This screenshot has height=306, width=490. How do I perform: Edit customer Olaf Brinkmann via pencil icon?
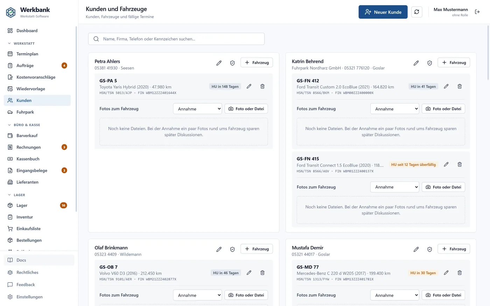219,249
